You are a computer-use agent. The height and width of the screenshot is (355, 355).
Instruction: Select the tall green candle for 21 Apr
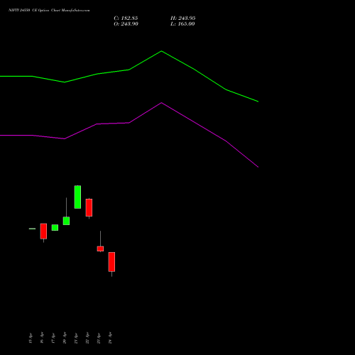(x=77, y=197)
